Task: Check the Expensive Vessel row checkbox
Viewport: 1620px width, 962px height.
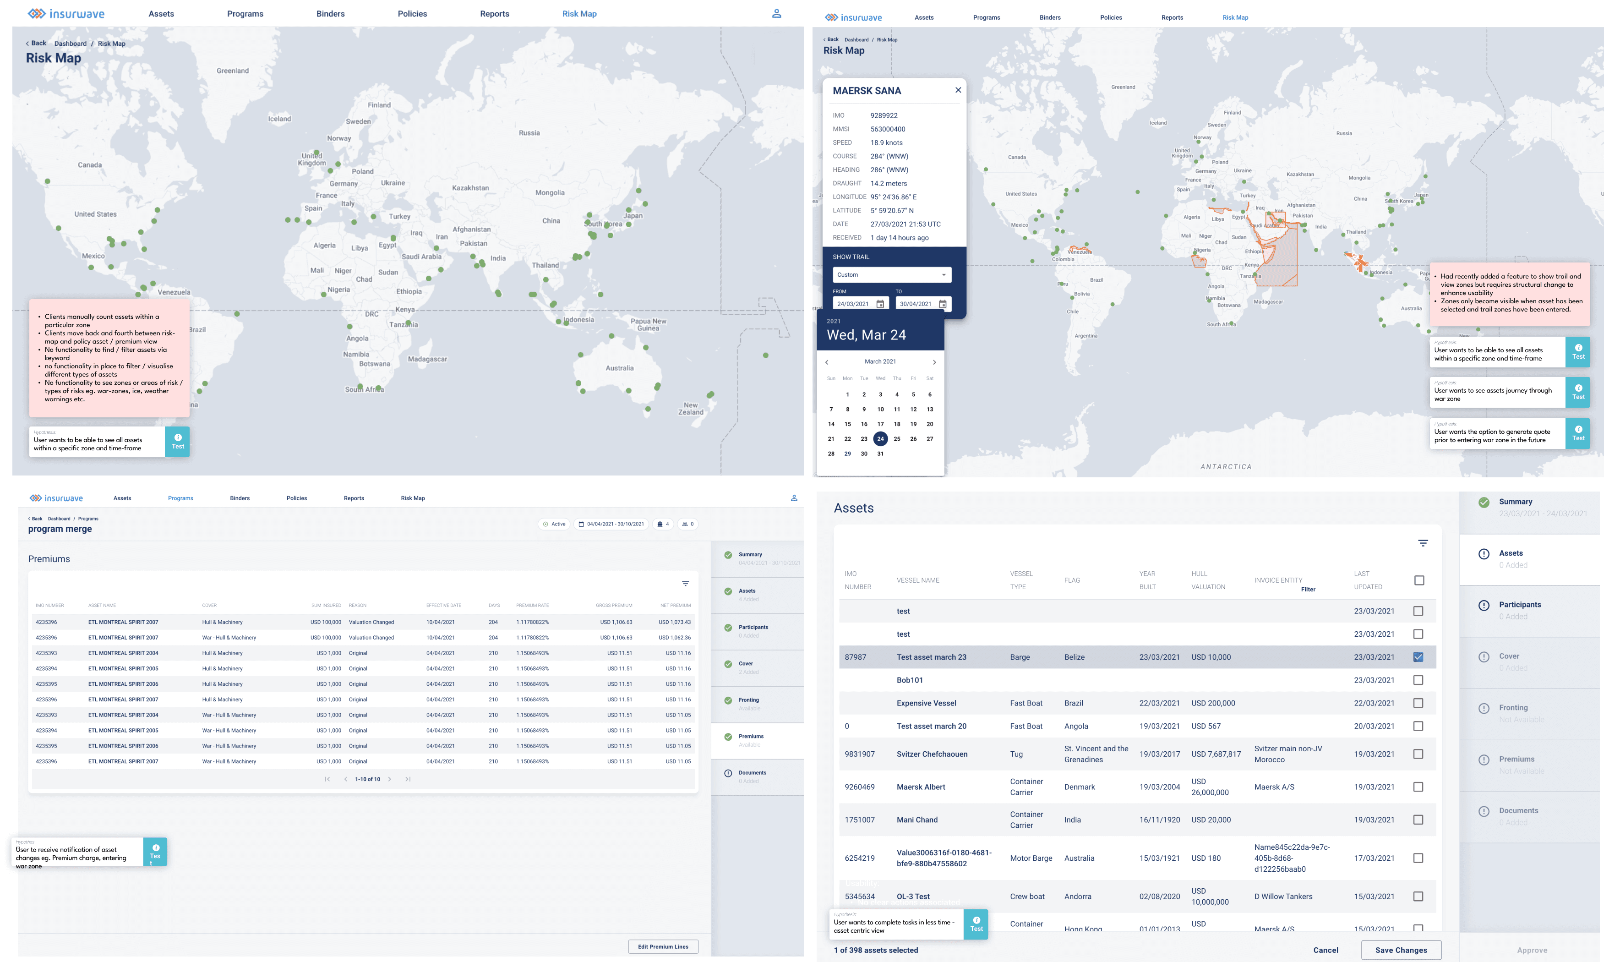Action: tap(1418, 703)
